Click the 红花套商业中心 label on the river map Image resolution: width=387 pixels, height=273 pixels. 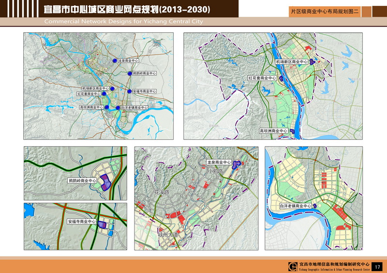point(262,78)
